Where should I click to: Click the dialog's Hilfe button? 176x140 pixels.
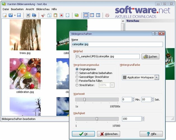151,134
